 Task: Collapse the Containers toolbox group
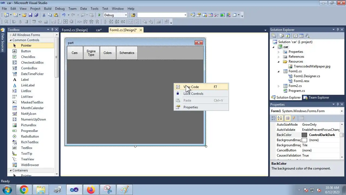point(11,170)
